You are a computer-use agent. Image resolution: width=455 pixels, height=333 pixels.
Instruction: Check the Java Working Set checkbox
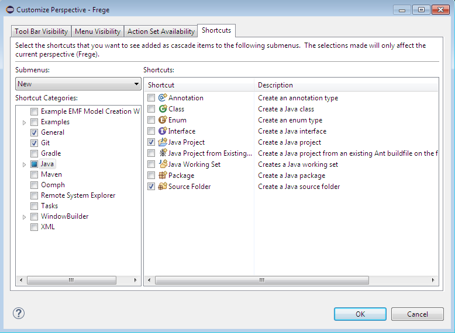pos(151,164)
